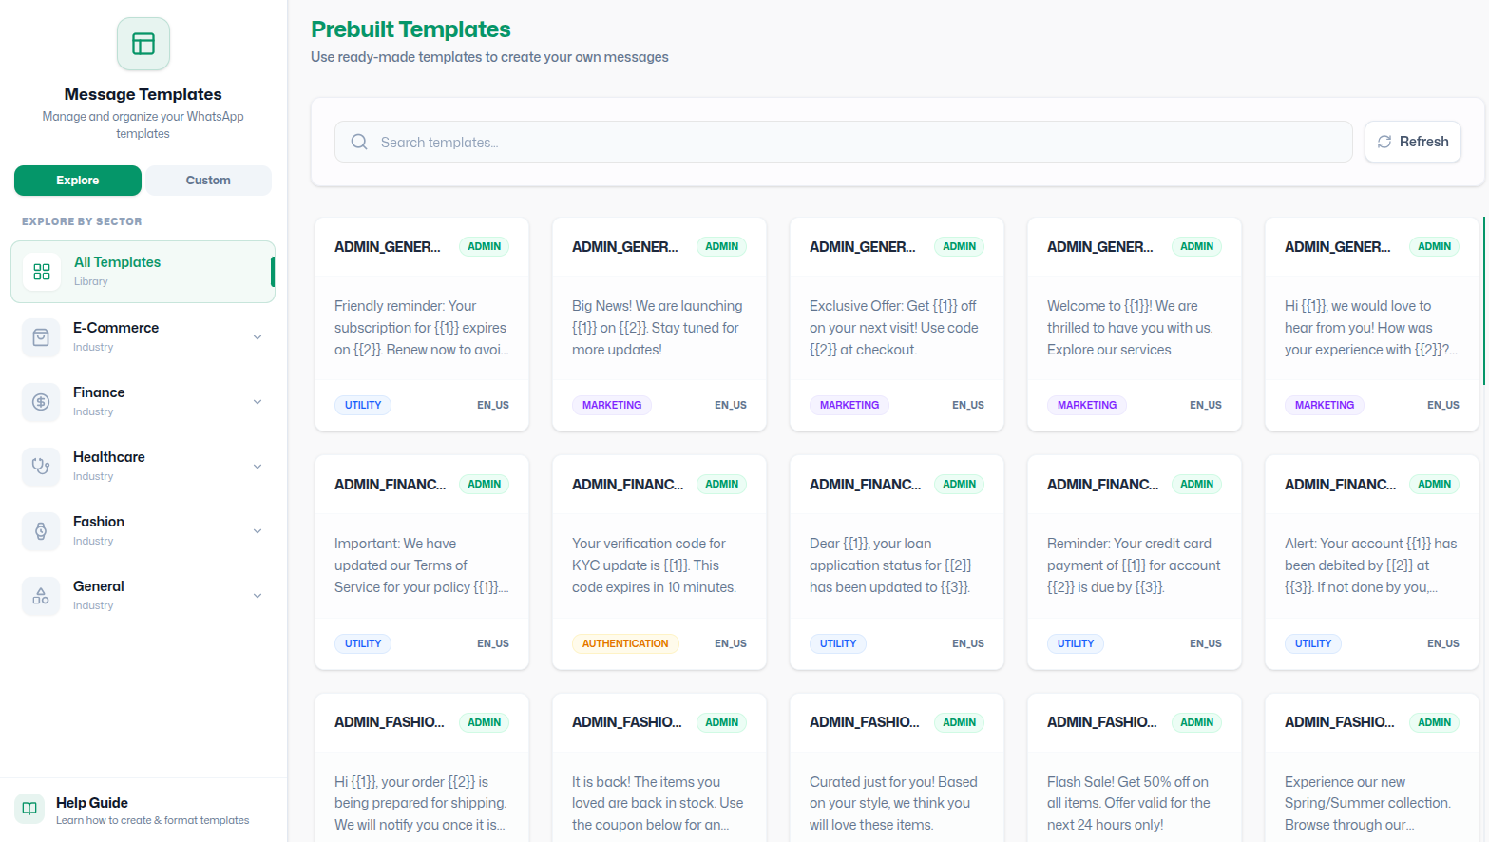Click the E-Commerce shopping bag icon
The height and width of the screenshot is (842, 1489).
click(41, 337)
